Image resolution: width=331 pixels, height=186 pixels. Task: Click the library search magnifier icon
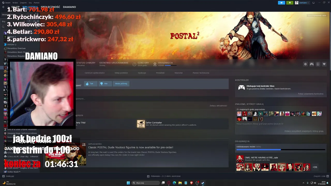tap(3, 27)
